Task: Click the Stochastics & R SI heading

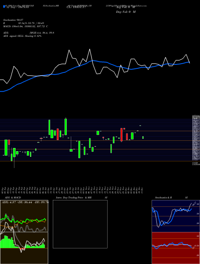Action: (171, 198)
